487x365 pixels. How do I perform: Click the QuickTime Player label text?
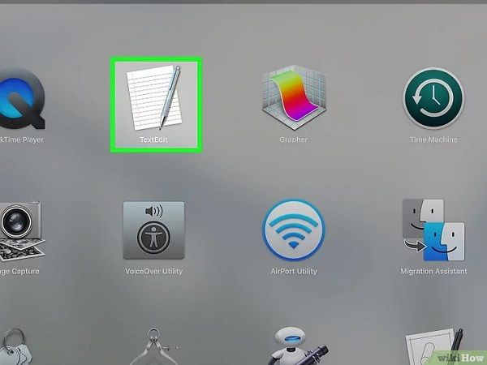(22, 140)
